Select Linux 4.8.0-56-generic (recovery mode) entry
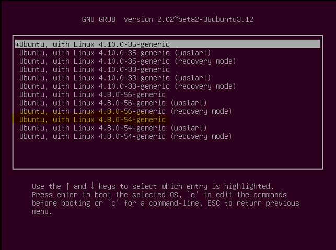The height and width of the screenshot is (250, 336). click(125, 111)
